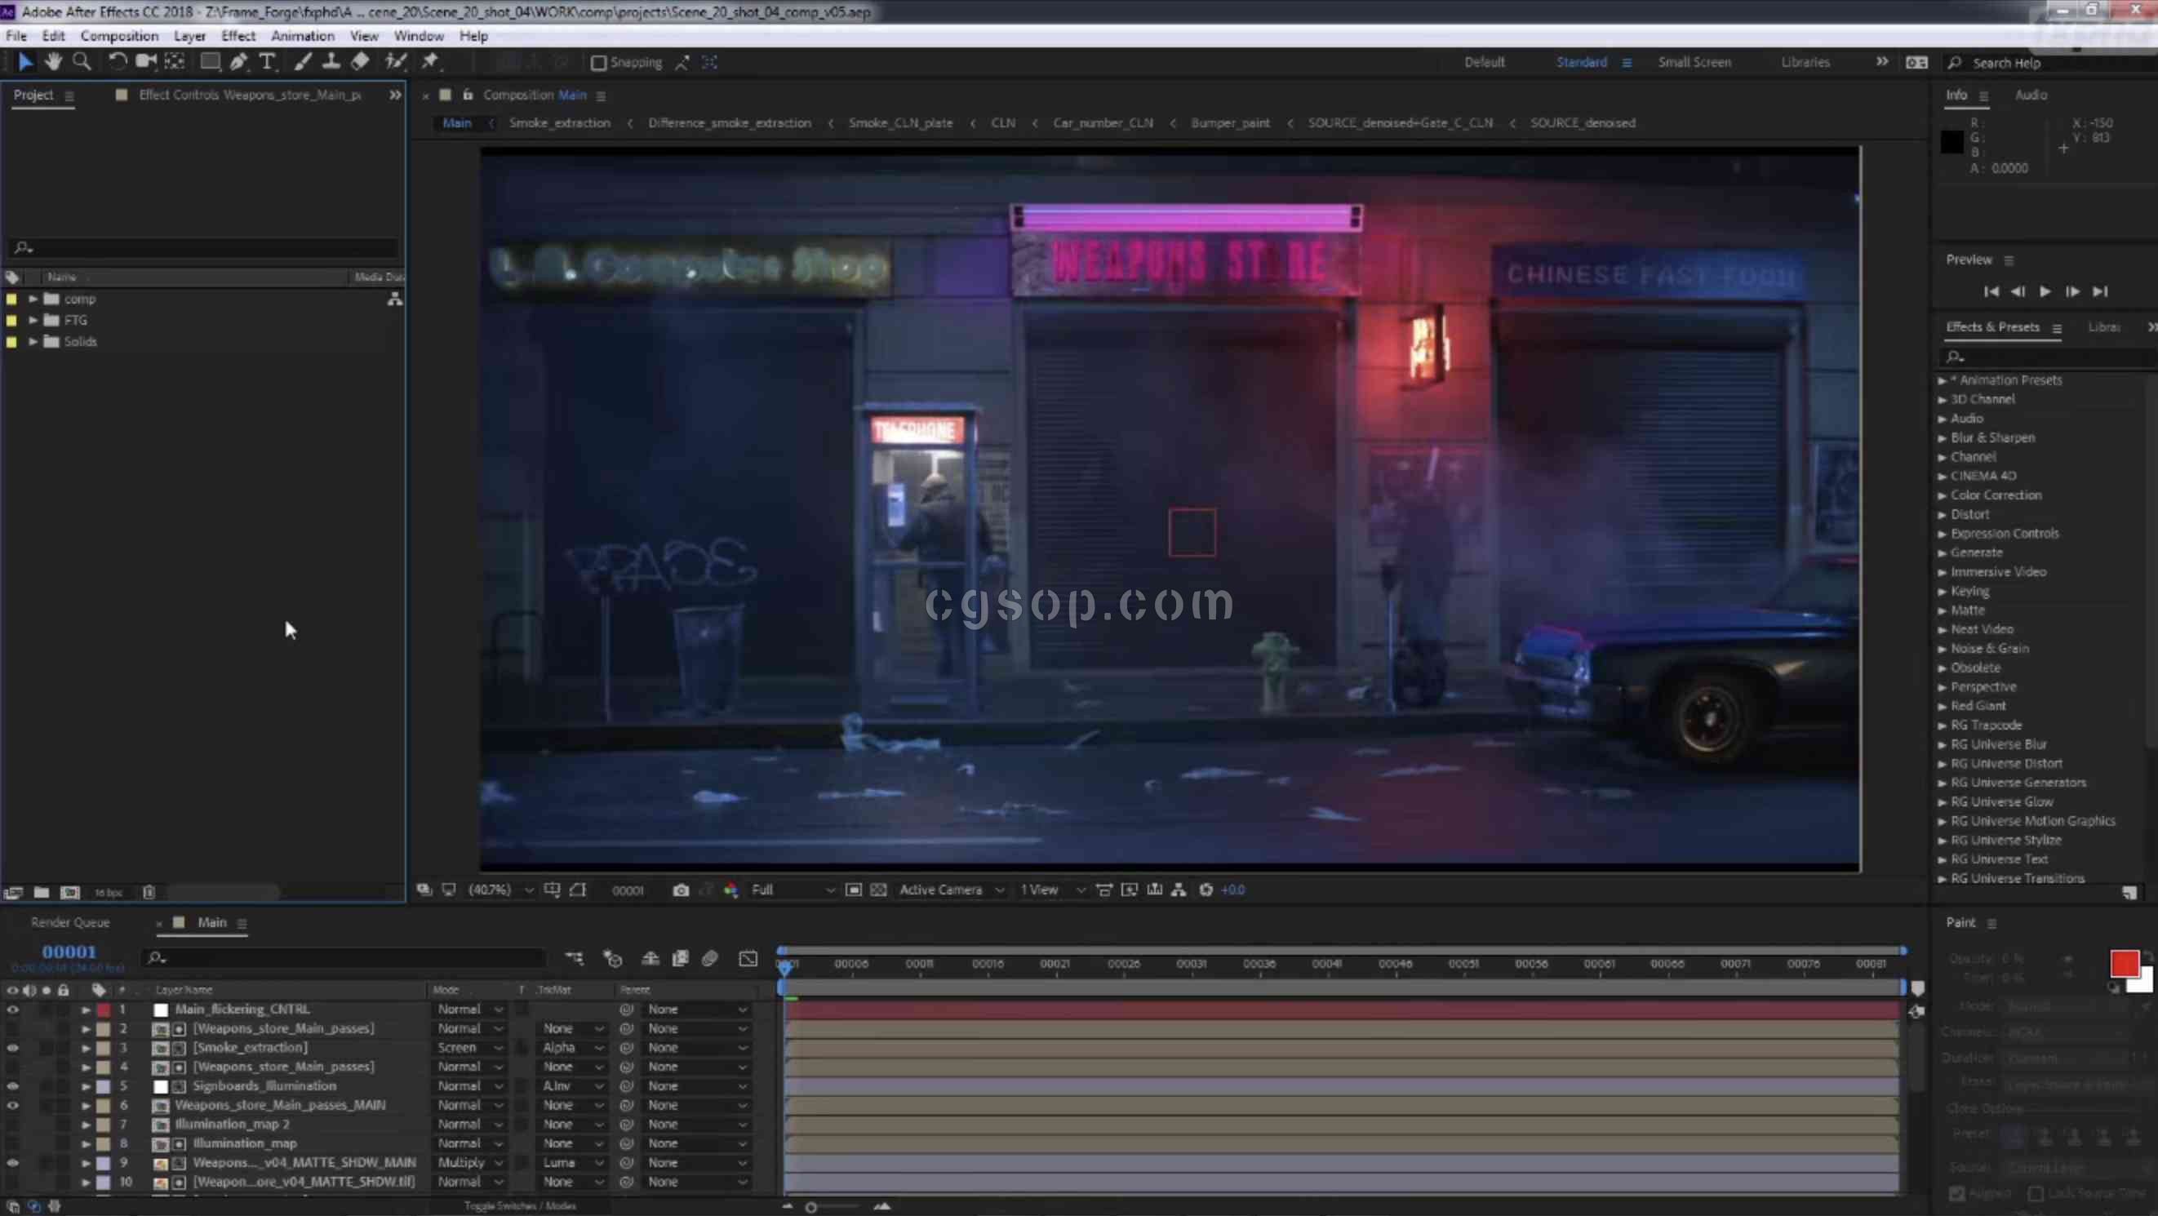Select the Type text tool

[x=266, y=61]
